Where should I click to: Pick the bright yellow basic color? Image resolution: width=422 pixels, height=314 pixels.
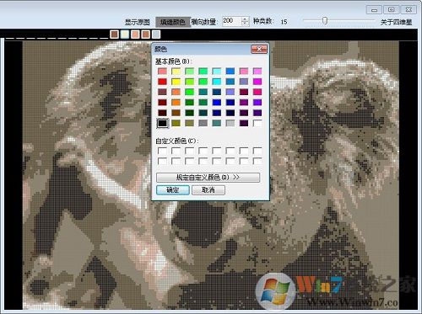176,82
